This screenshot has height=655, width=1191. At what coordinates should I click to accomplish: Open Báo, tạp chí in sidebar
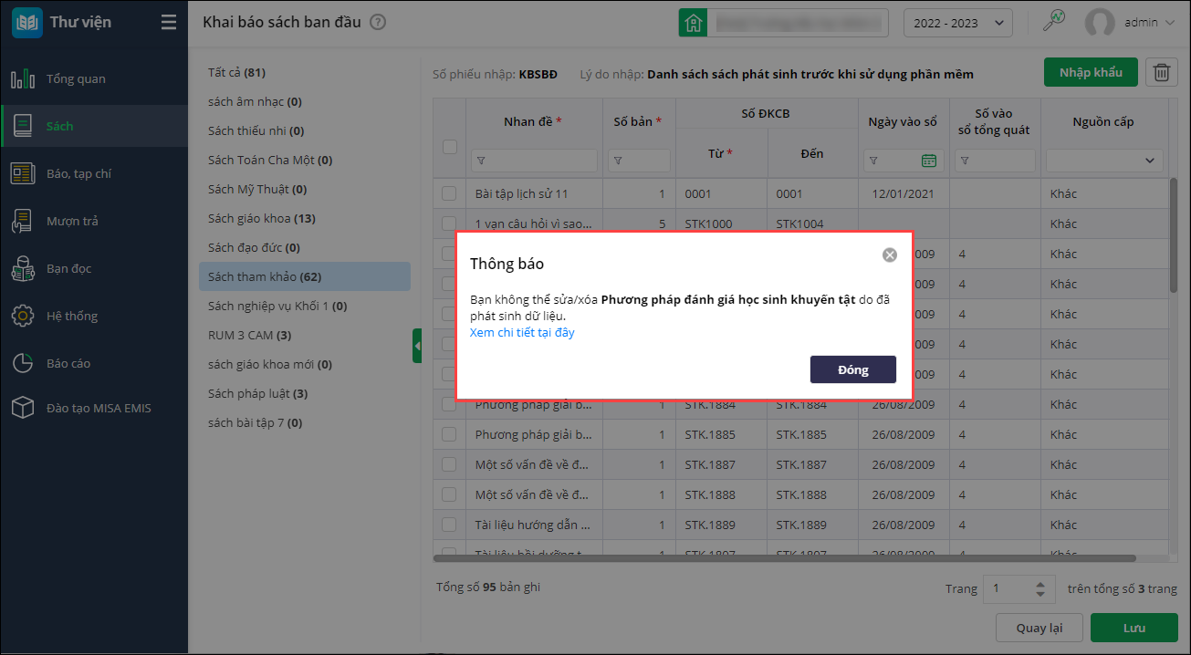click(x=94, y=173)
